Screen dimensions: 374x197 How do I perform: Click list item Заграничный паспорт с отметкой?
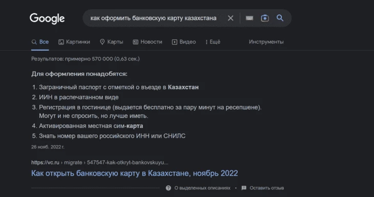tap(119, 87)
